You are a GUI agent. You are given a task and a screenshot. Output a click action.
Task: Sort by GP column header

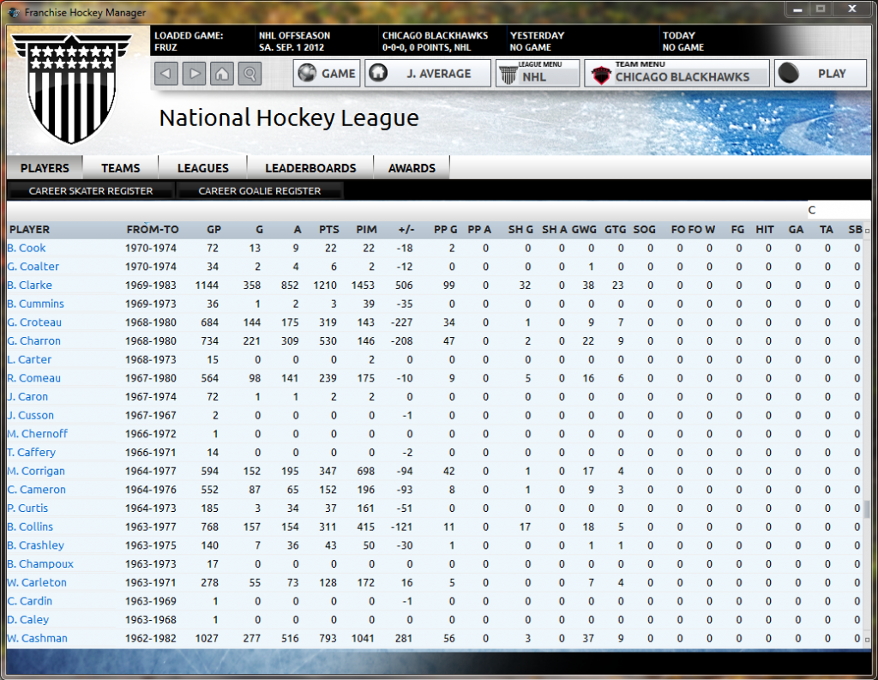213,230
